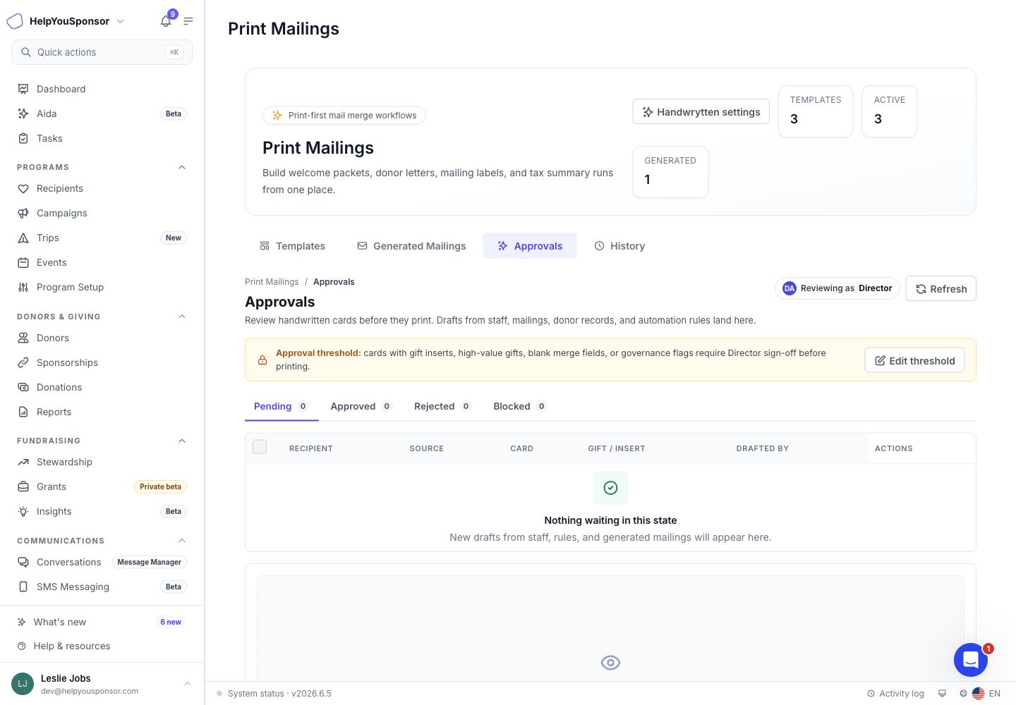Open Aida sparkle icon in sidebar

tap(23, 114)
